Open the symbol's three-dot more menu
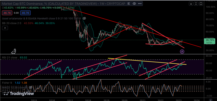Image resolution: width=217 pixels, height=101 pixels. (140, 4)
